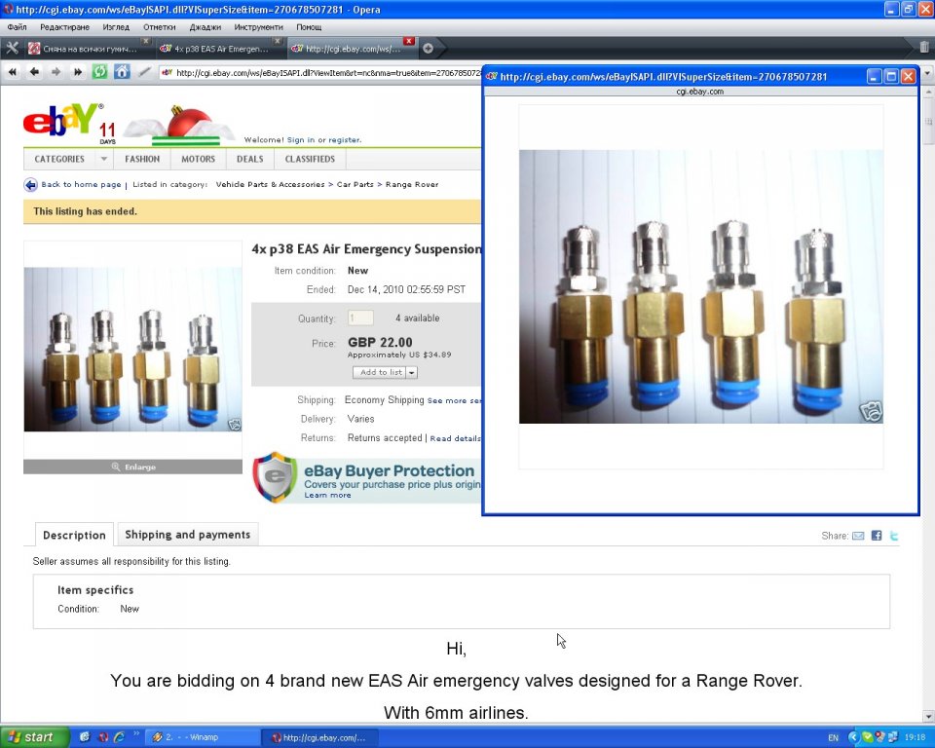The image size is (935, 748).
Task: Click the Quantity input field
Action: [x=360, y=318]
